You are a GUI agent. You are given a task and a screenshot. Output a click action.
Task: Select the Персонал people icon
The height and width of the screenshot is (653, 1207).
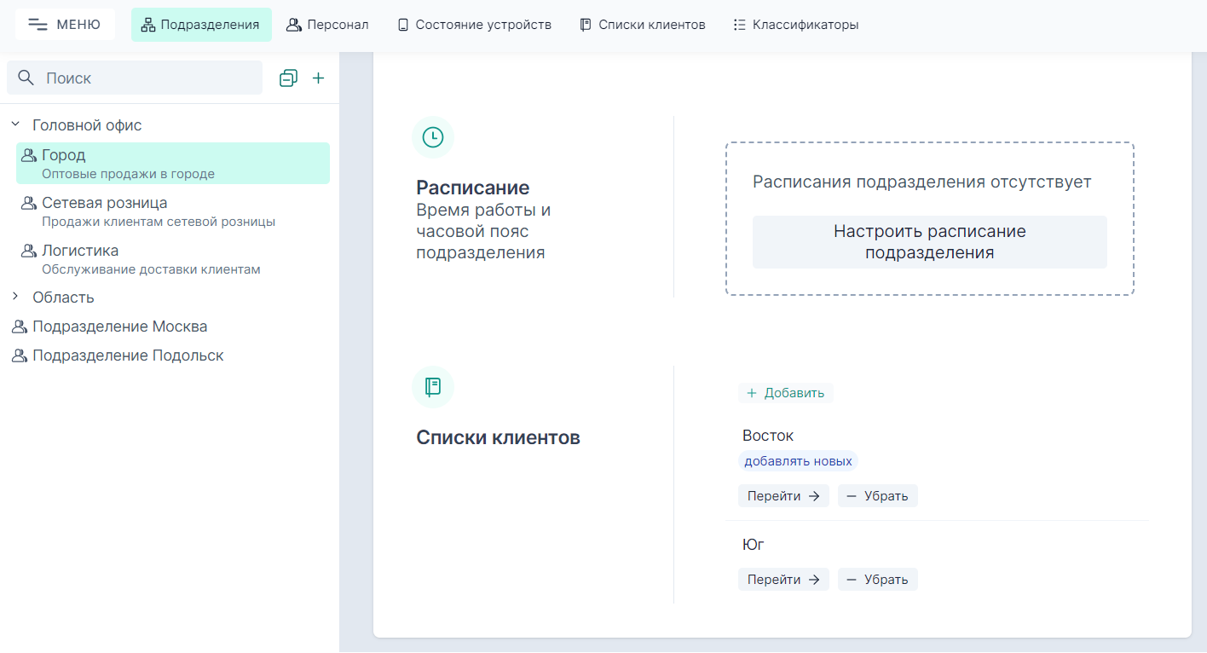click(x=295, y=24)
